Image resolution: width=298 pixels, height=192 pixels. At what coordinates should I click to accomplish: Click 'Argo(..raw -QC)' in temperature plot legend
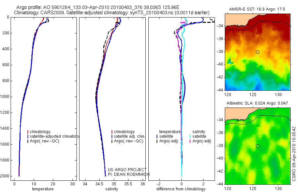[x=44, y=141]
